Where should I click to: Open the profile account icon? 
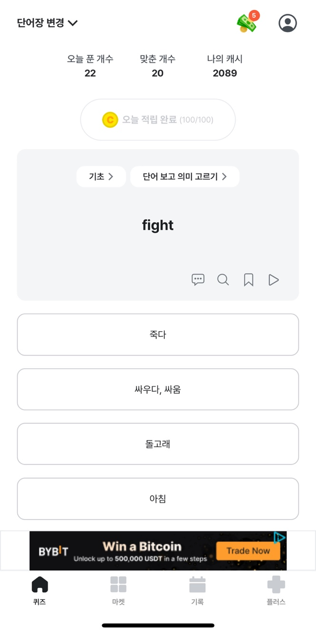287,23
